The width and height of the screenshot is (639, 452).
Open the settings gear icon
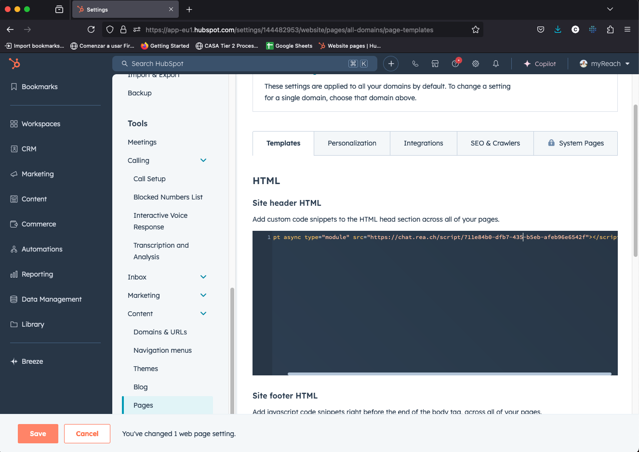476,64
